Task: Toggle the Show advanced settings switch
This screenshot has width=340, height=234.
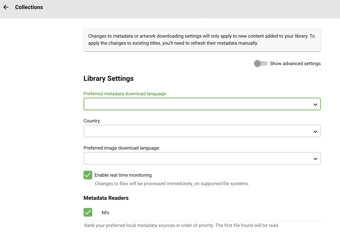Action: (260, 64)
